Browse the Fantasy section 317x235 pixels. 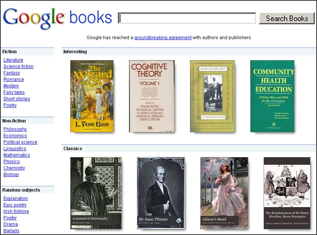pyautogui.click(x=11, y=73)
